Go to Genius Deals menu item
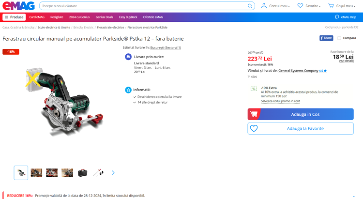This screenshot has height=199, width=363. pos(104,17)
